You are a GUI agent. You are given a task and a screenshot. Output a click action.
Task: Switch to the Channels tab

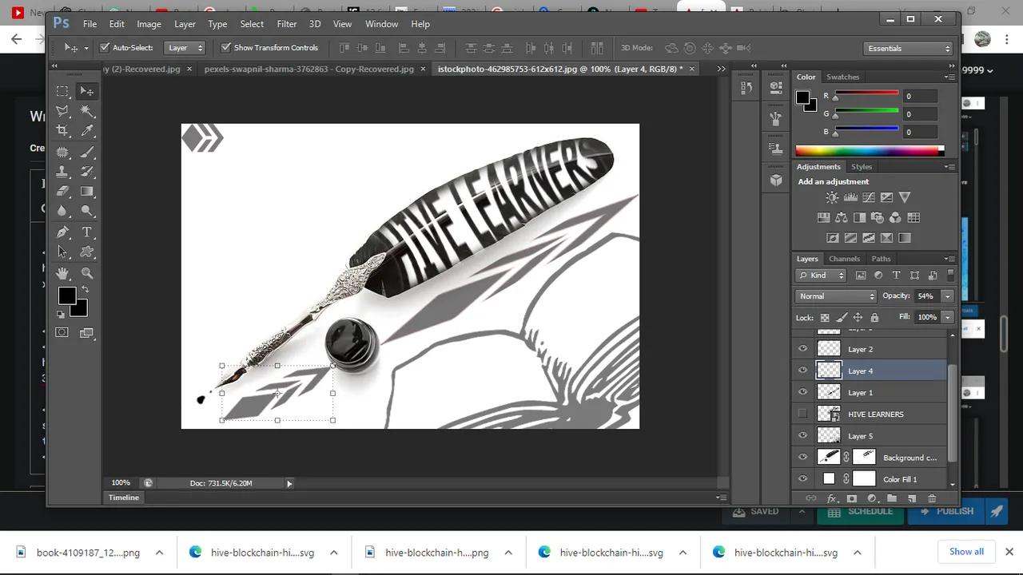coord(844,259)
